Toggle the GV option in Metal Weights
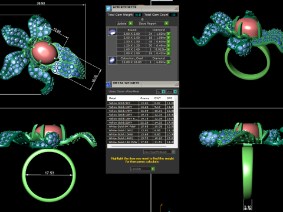 pos(160,92)
